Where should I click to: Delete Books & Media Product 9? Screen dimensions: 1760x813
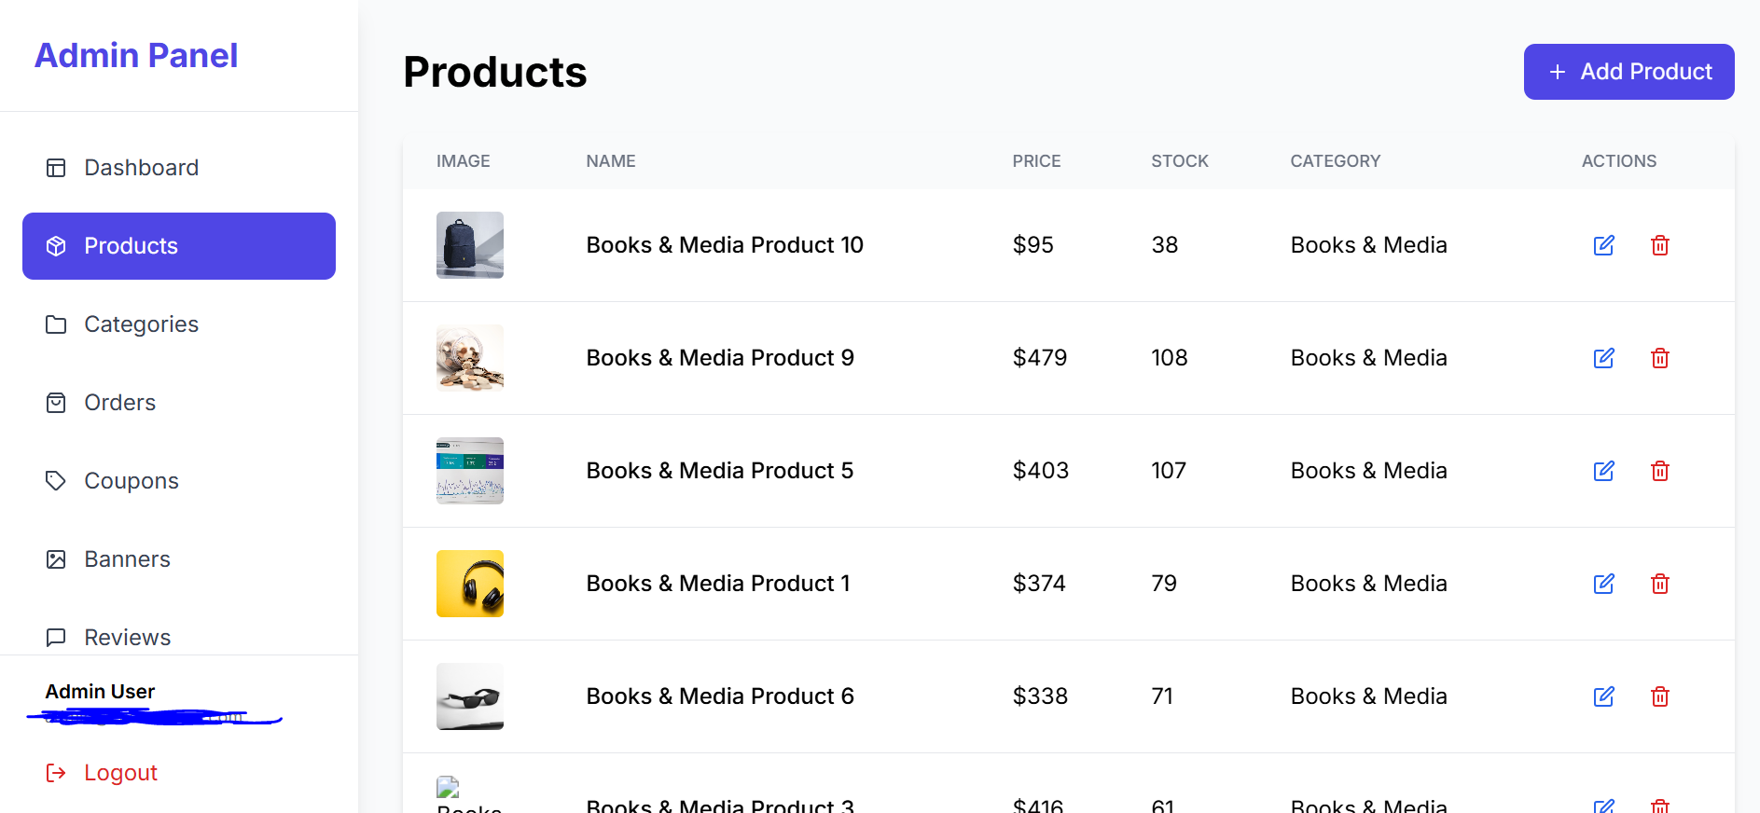point(1659,358)
